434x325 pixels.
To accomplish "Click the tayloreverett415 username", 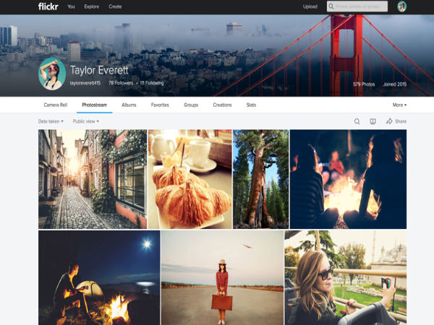I will (x=85, y=83).
